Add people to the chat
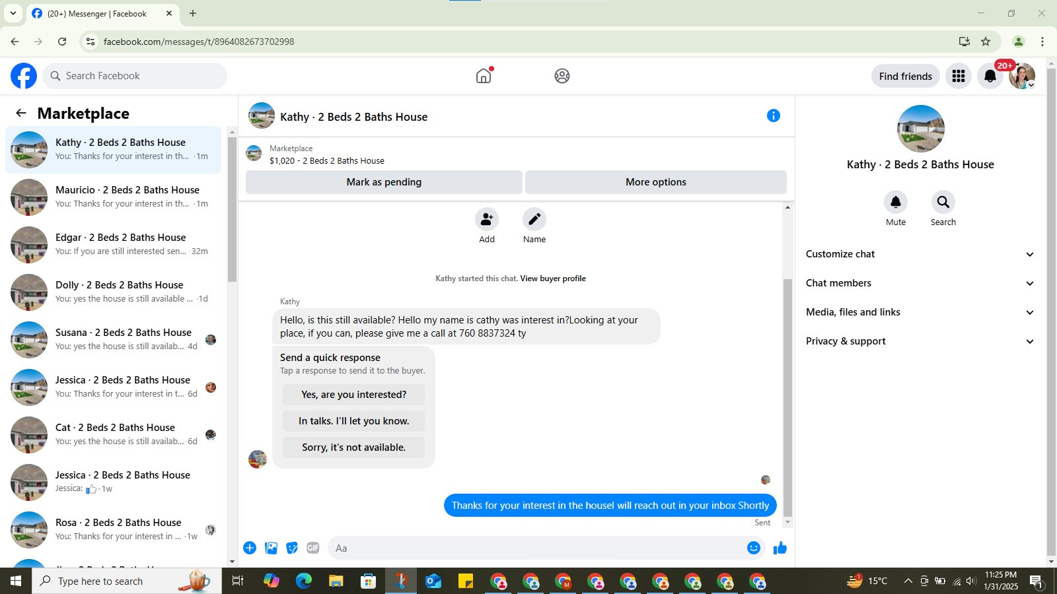Viewport: 1057px width, 594px height. point(487,219)
